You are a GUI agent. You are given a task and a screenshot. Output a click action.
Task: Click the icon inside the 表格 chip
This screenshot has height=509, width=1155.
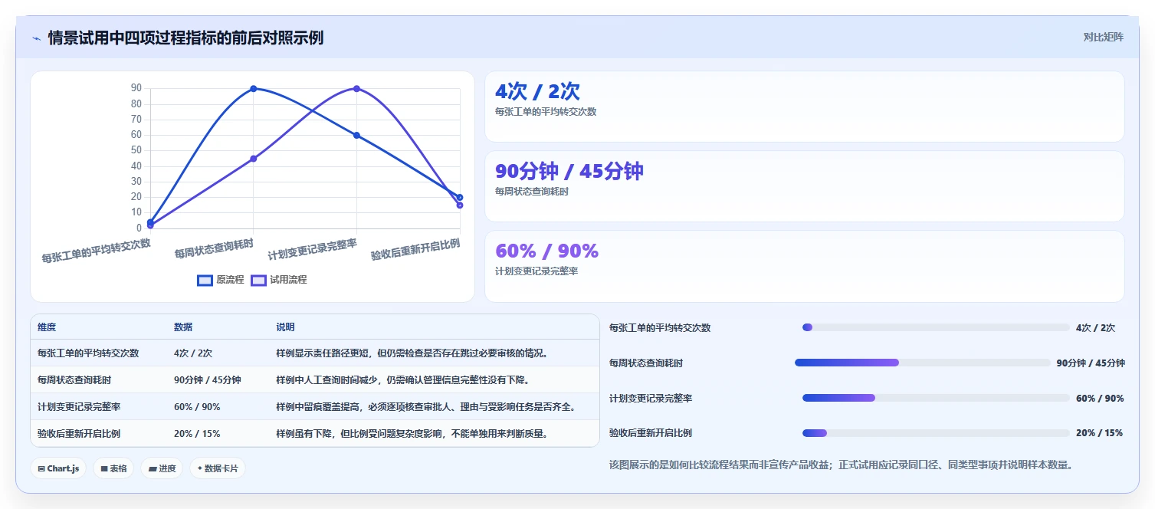tap(104, 469)
